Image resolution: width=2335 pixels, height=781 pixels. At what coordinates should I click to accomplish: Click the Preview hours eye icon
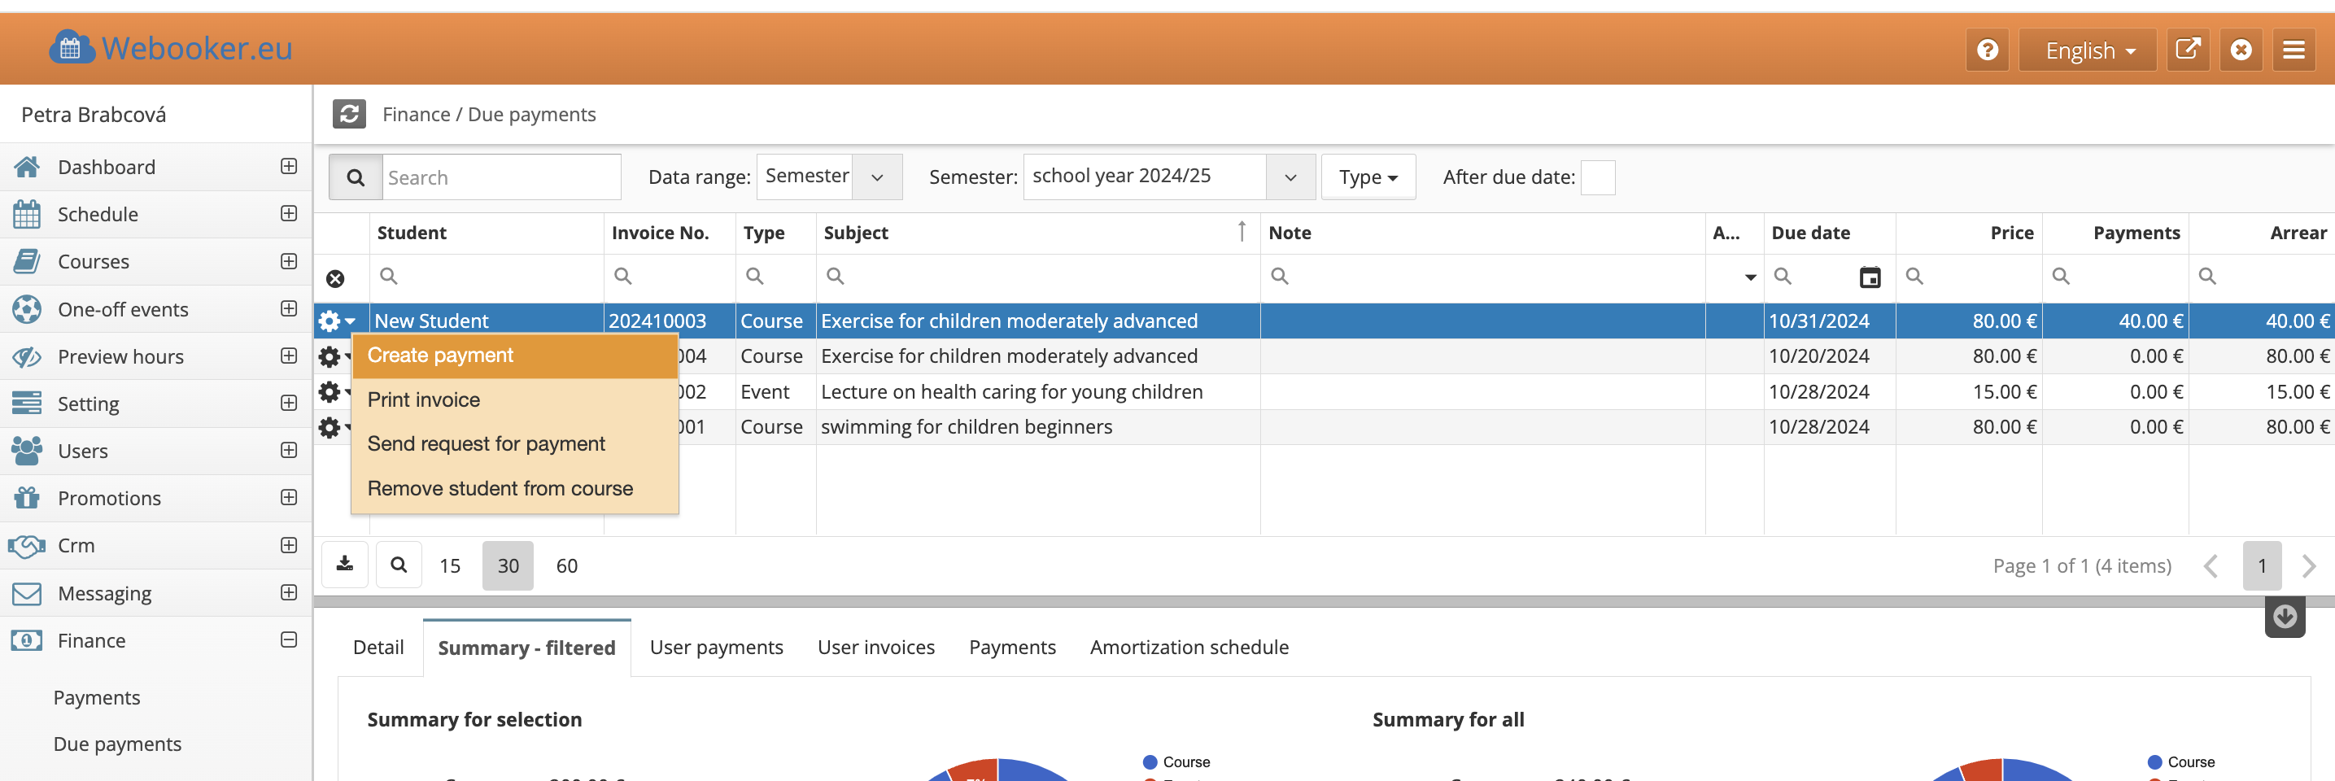[26, 356]
